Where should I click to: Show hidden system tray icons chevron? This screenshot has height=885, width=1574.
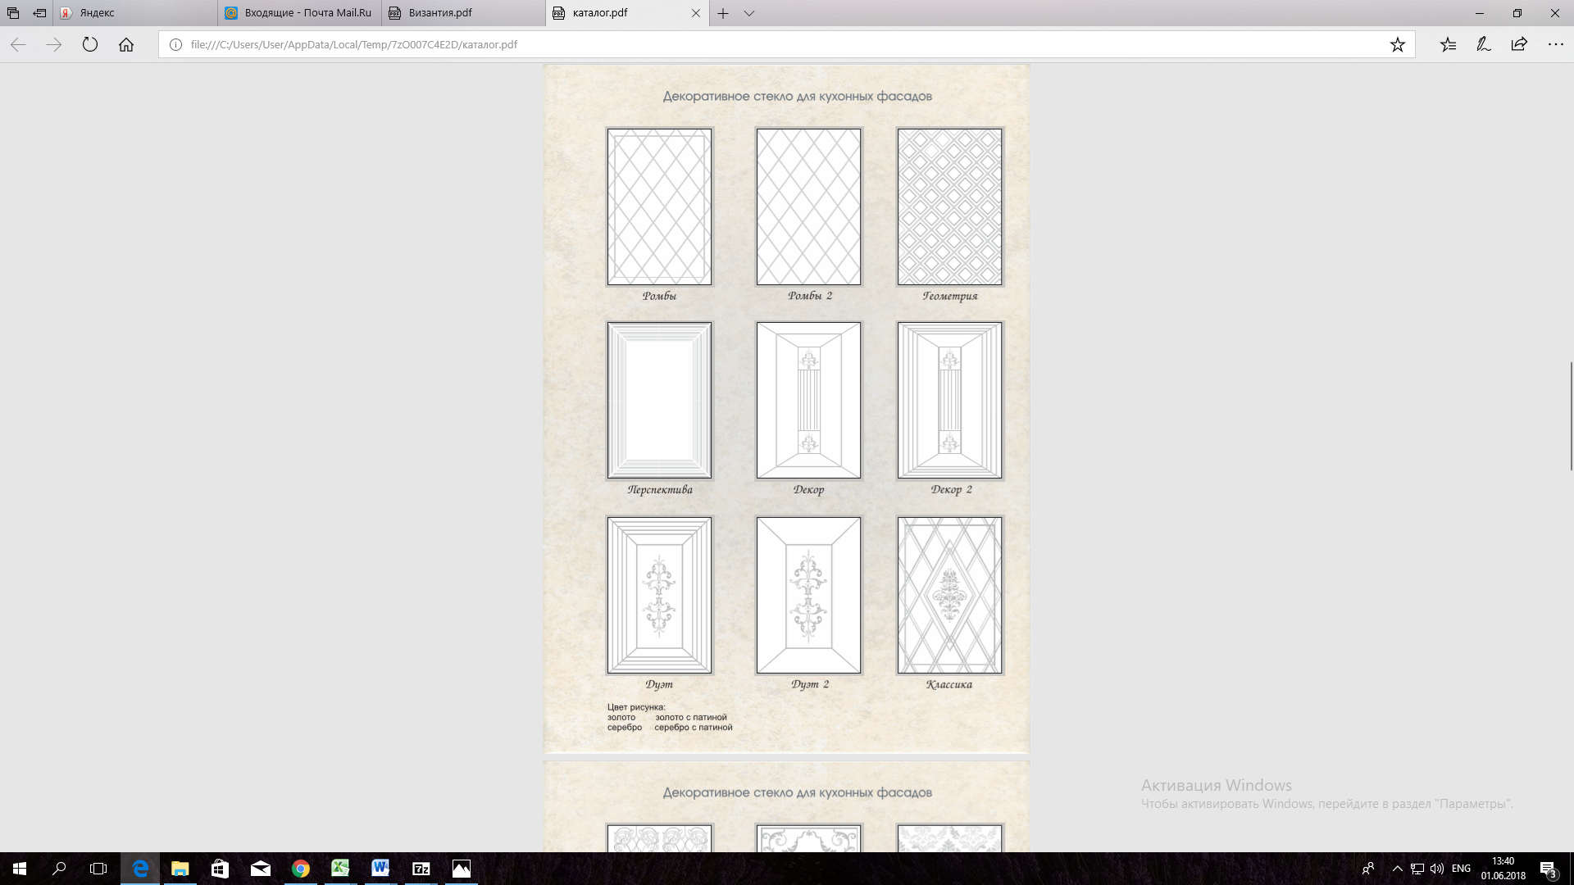coord(1397,869)
